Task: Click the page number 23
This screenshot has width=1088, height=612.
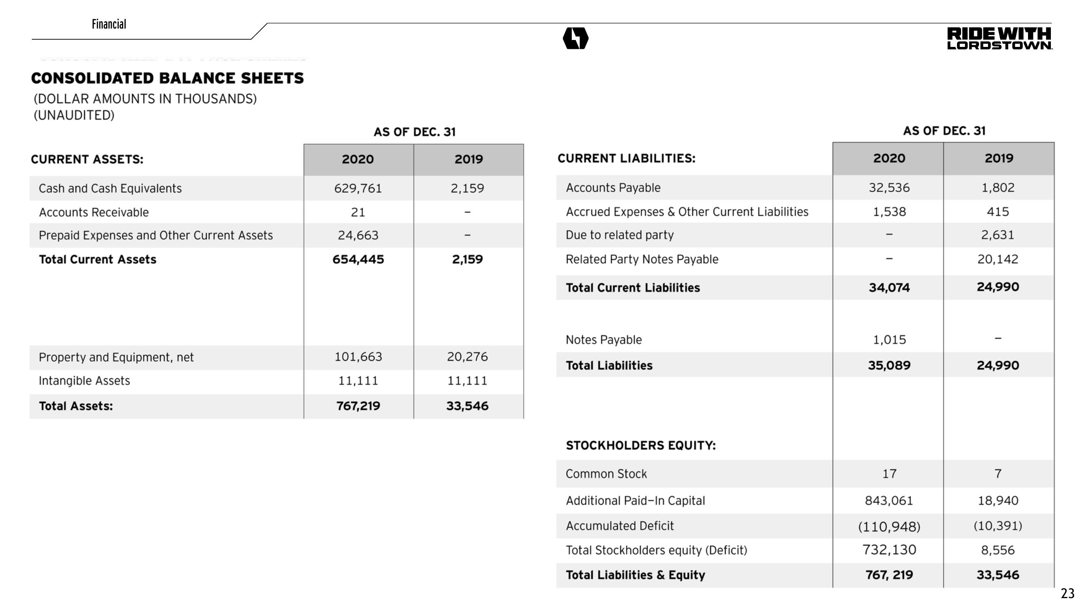Action: [x=1068, y=594]
